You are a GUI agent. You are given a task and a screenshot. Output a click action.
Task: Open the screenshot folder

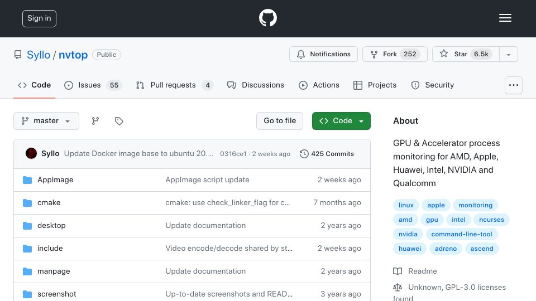click(x=57, y=294)
